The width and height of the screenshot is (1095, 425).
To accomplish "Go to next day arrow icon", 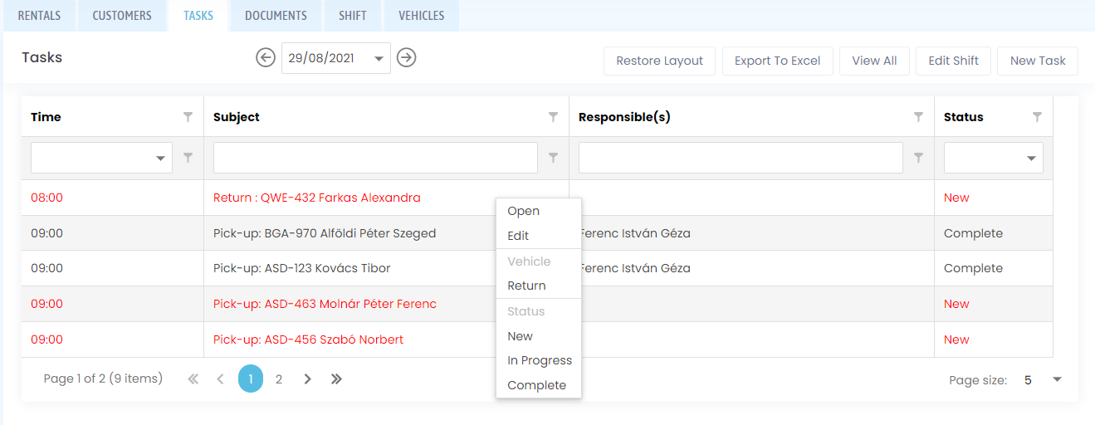I will pyautogui.click(x=406, y=58).
